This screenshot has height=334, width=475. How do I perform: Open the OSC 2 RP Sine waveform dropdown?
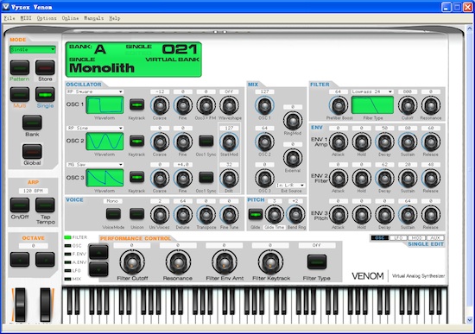point(95,128)
